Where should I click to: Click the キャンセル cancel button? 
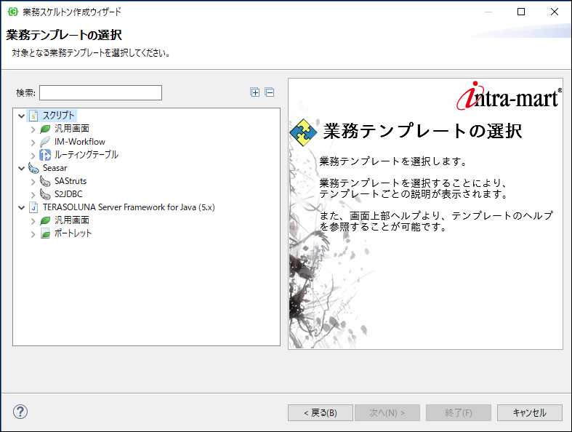[x=530, y=412]
